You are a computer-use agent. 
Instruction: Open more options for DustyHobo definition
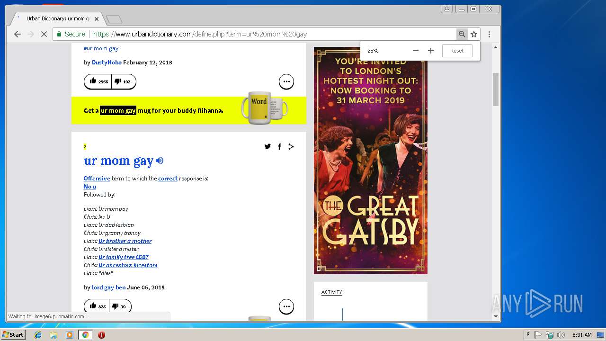[x=286, y=81]
